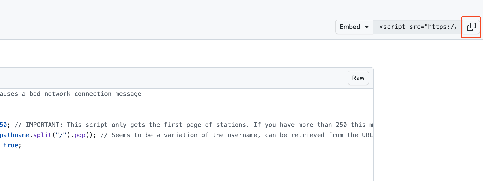The height and width of the screenshot is (181, 483).
Task: Click the pathname property in the code
Action: coord(15,135)
